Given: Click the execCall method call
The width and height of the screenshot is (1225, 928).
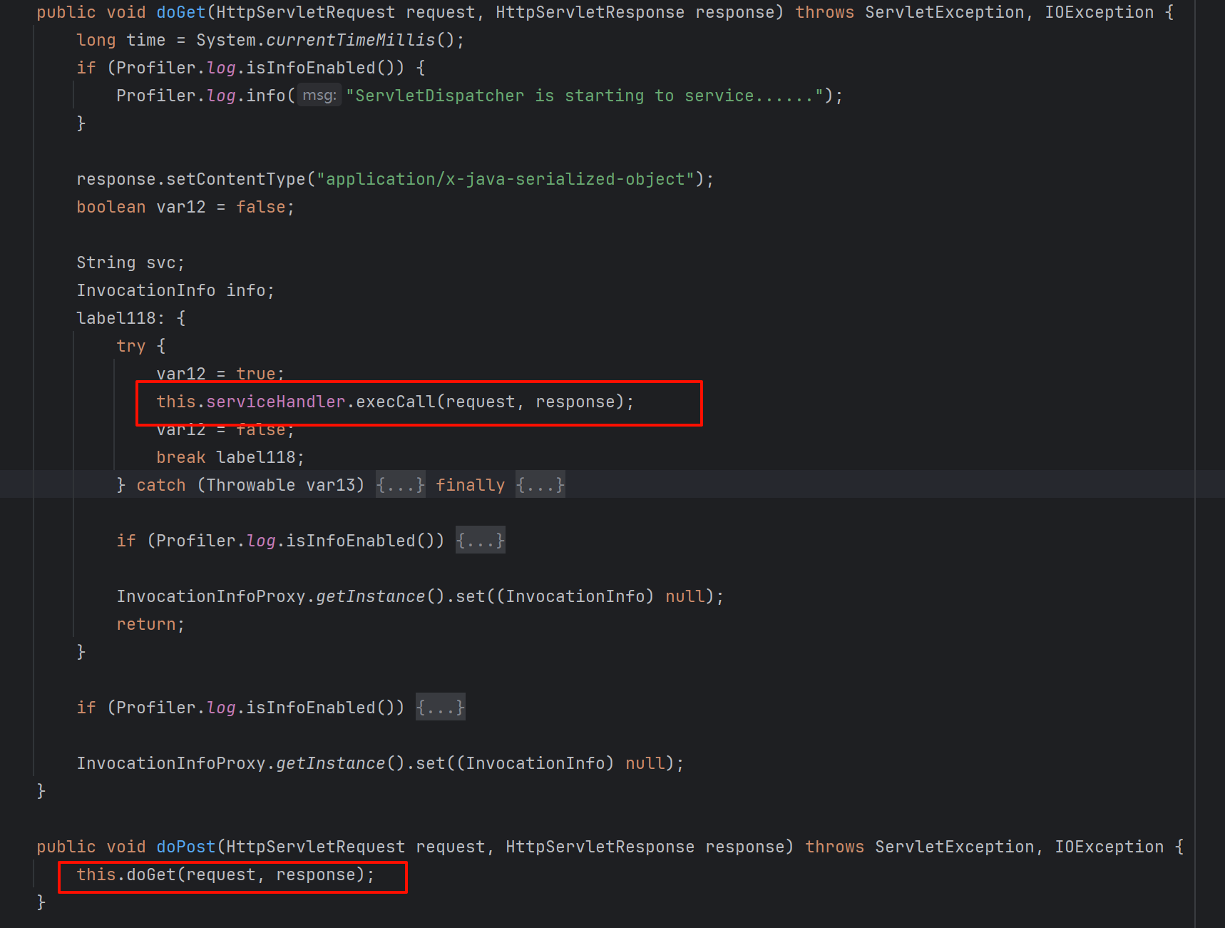Looking at the screenshot, I should [395, 402].
